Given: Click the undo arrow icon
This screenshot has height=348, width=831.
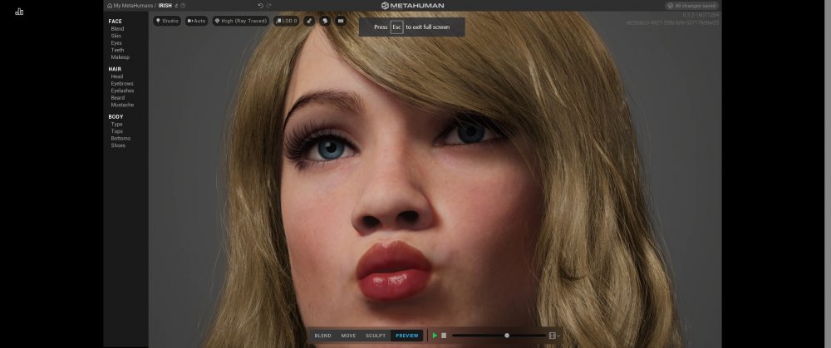Looking at the screenshot, I should pos(260,6).
